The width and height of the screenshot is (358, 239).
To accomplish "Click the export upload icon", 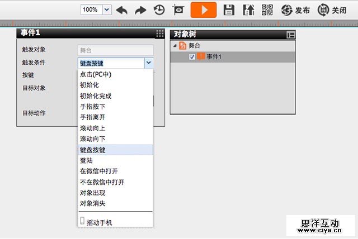I will (248, 10).
